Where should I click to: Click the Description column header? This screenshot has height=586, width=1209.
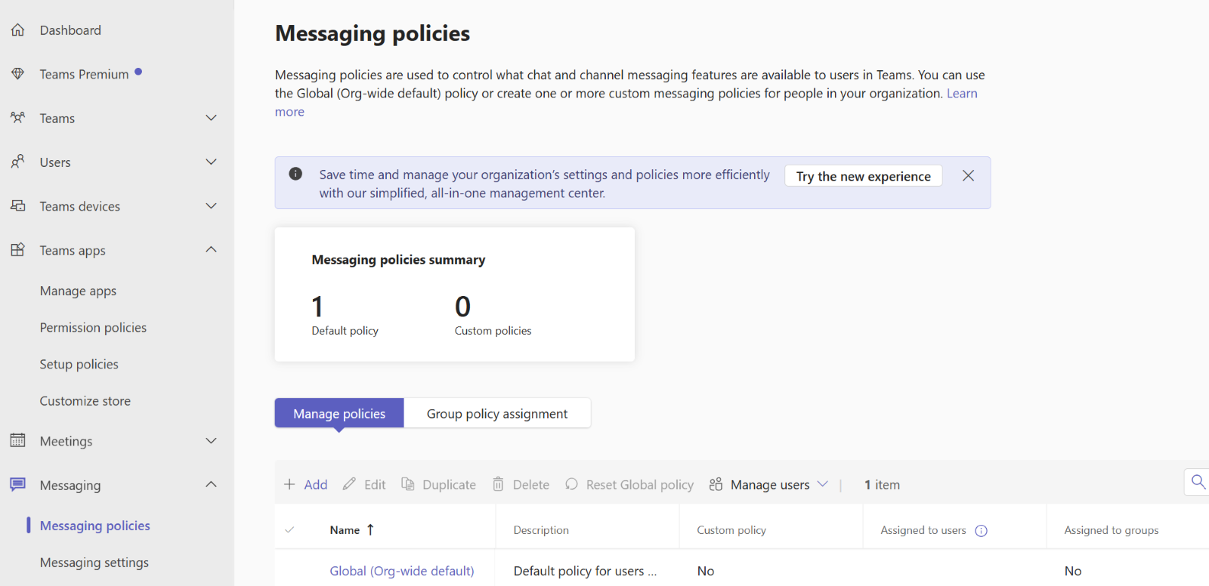tap(541, 530)
